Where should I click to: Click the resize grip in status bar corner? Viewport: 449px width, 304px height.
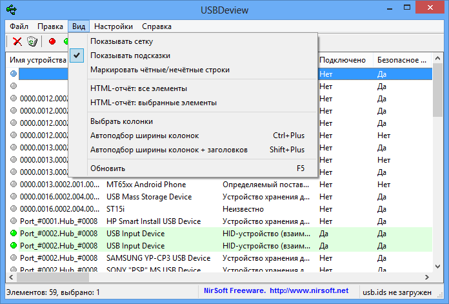click(x=439, y=294)
